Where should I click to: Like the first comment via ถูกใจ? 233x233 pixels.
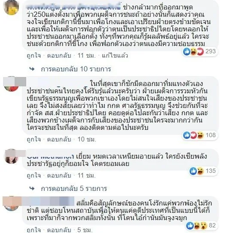[34, 55]
